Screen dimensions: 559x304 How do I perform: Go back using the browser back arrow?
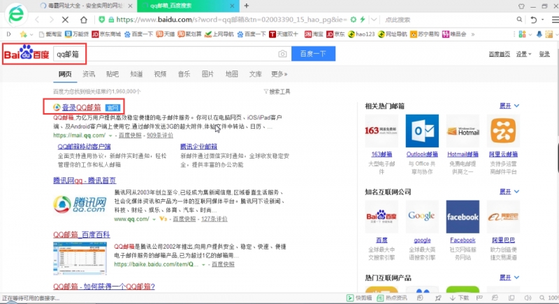coord(37,20)
